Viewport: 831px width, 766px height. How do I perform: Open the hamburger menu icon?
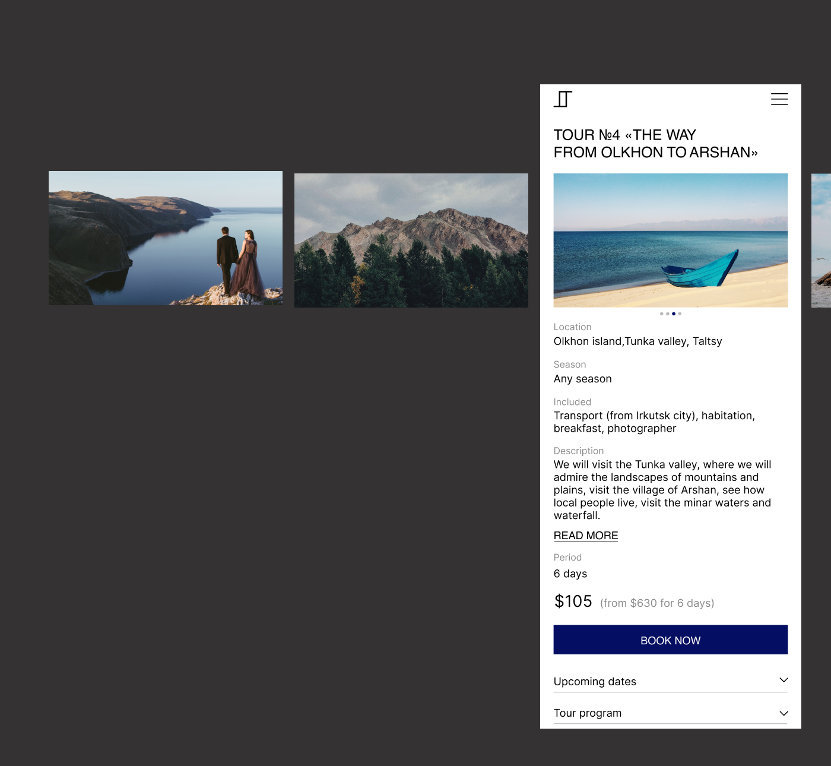(779, 99)
